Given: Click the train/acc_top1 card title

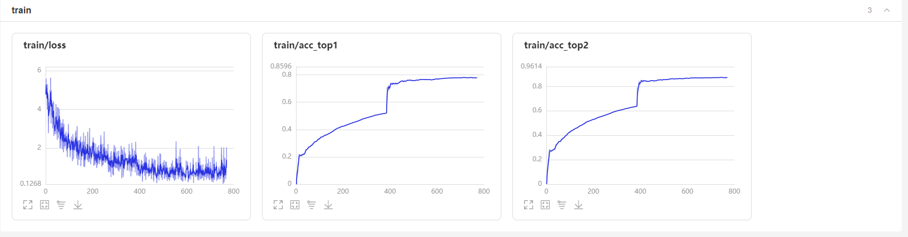Looking at the screenshot, I should (305, 45).
